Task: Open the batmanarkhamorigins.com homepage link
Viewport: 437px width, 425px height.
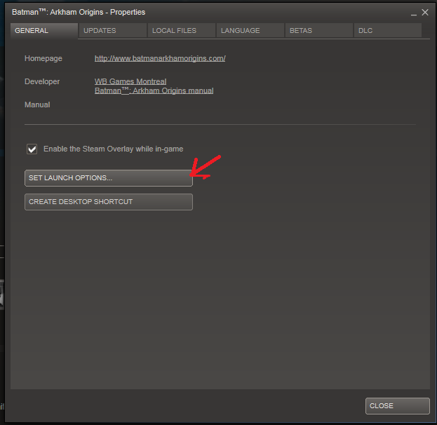Action: (x=160, y=58)
